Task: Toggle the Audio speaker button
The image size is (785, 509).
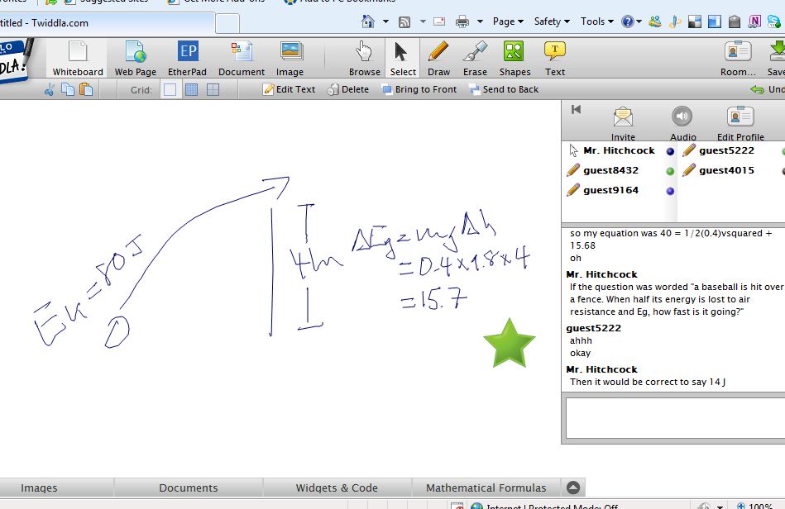Action: coord(682,123)
